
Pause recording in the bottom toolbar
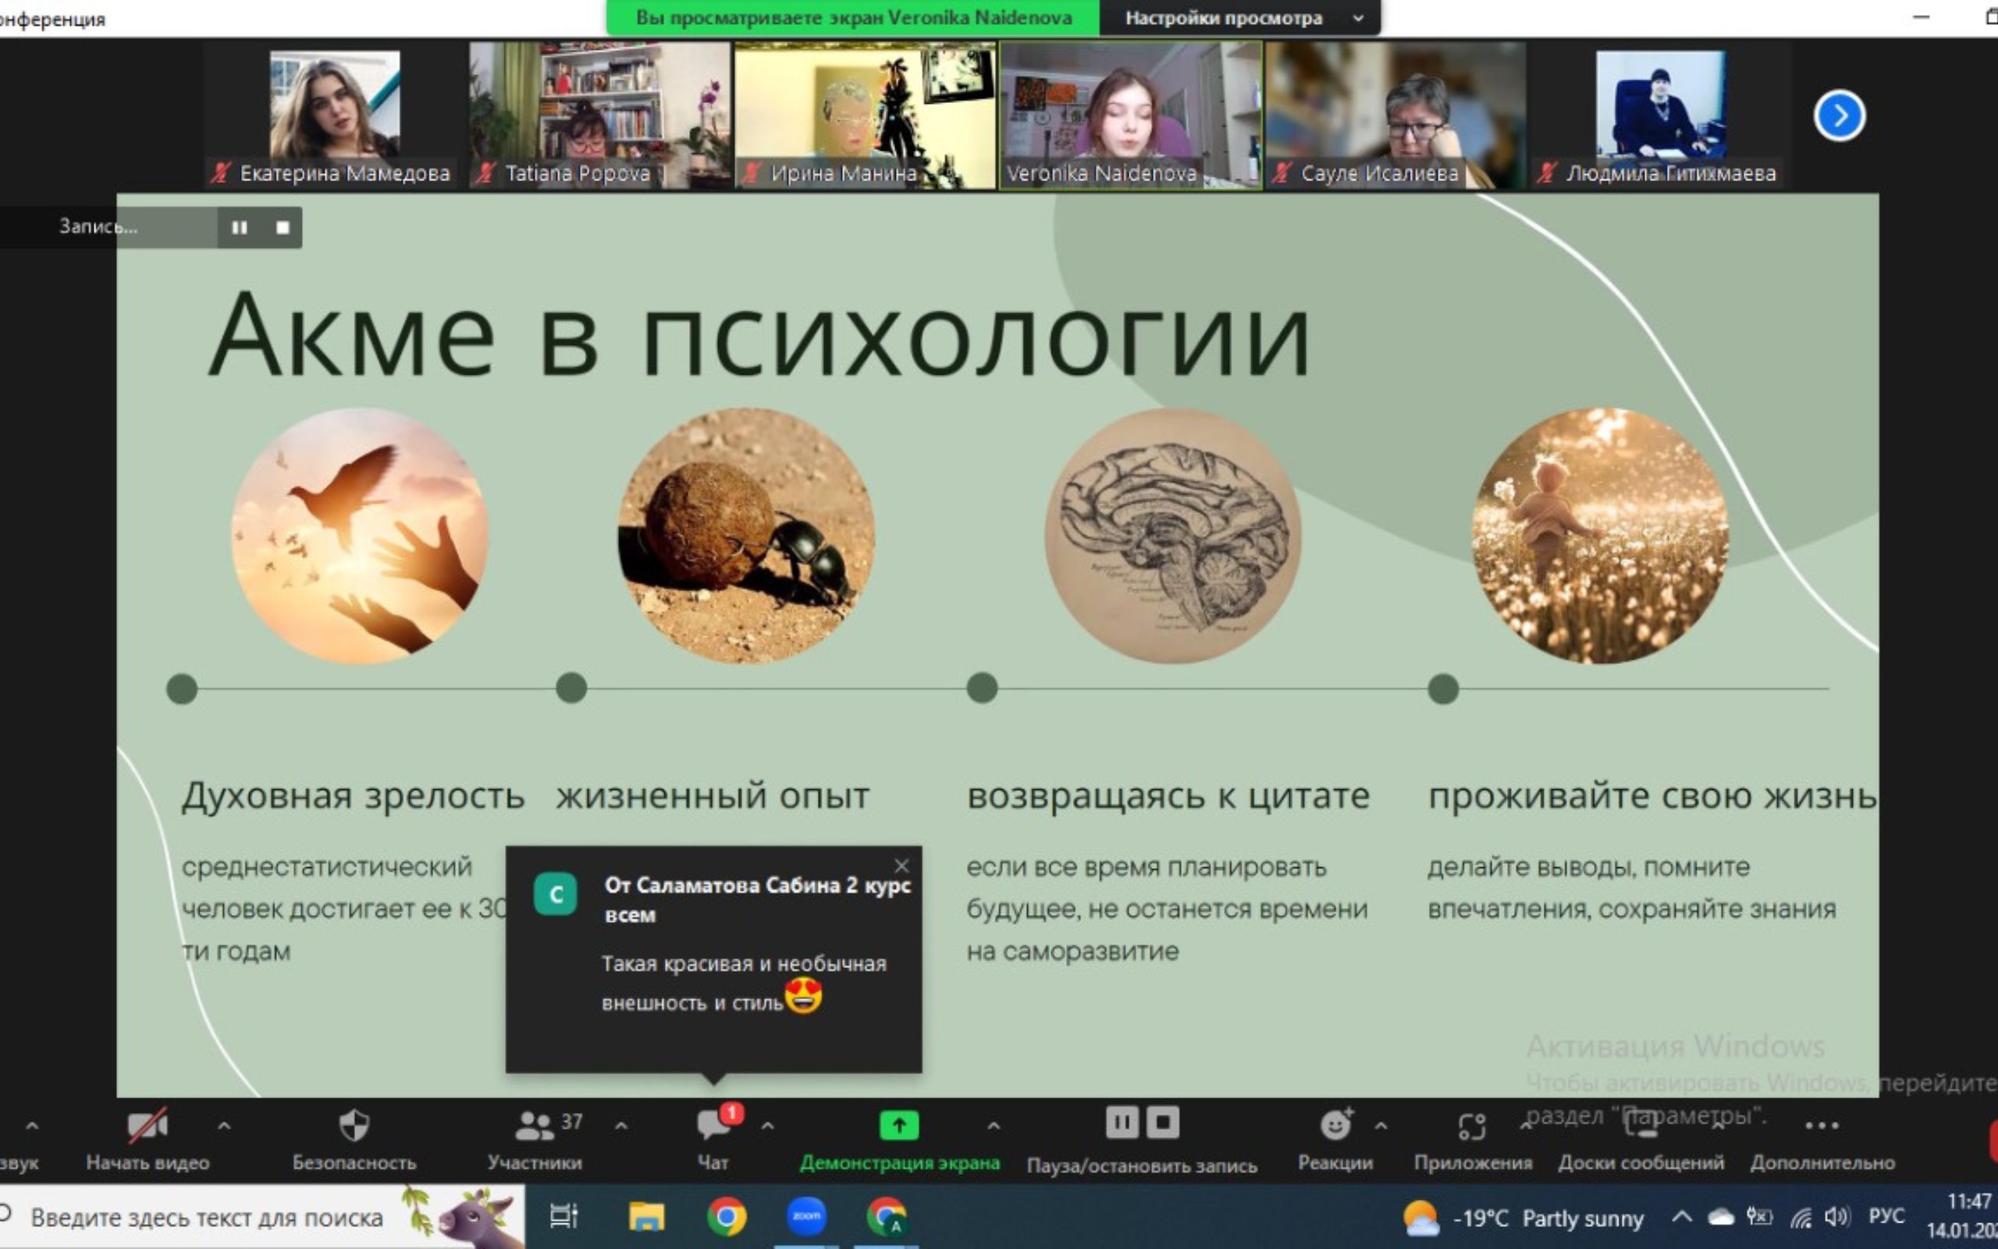(1122, 1123)
